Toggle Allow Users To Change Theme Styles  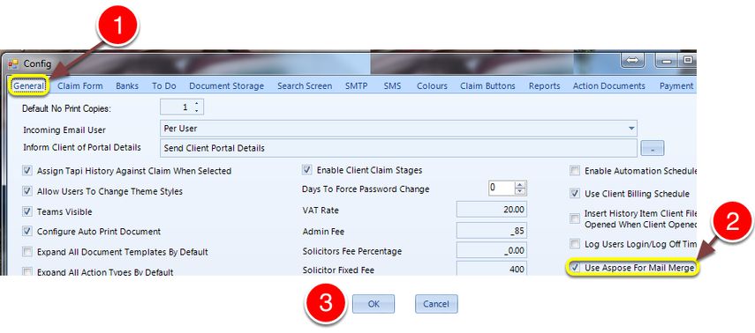(27, 191)
